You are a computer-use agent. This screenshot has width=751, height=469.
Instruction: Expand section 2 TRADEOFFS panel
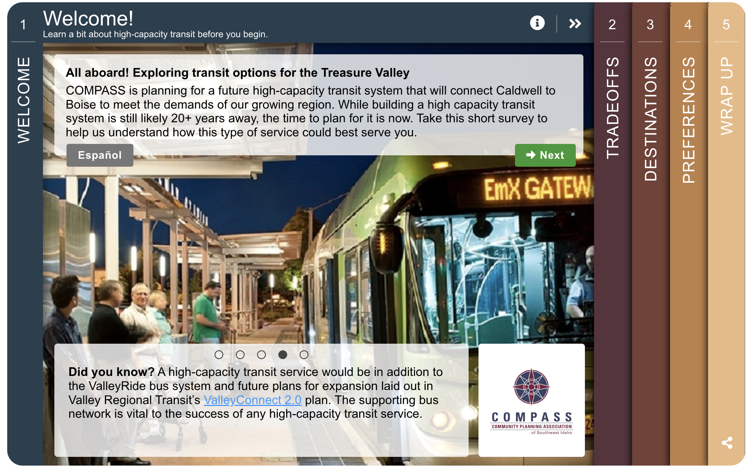click(612, 108)
